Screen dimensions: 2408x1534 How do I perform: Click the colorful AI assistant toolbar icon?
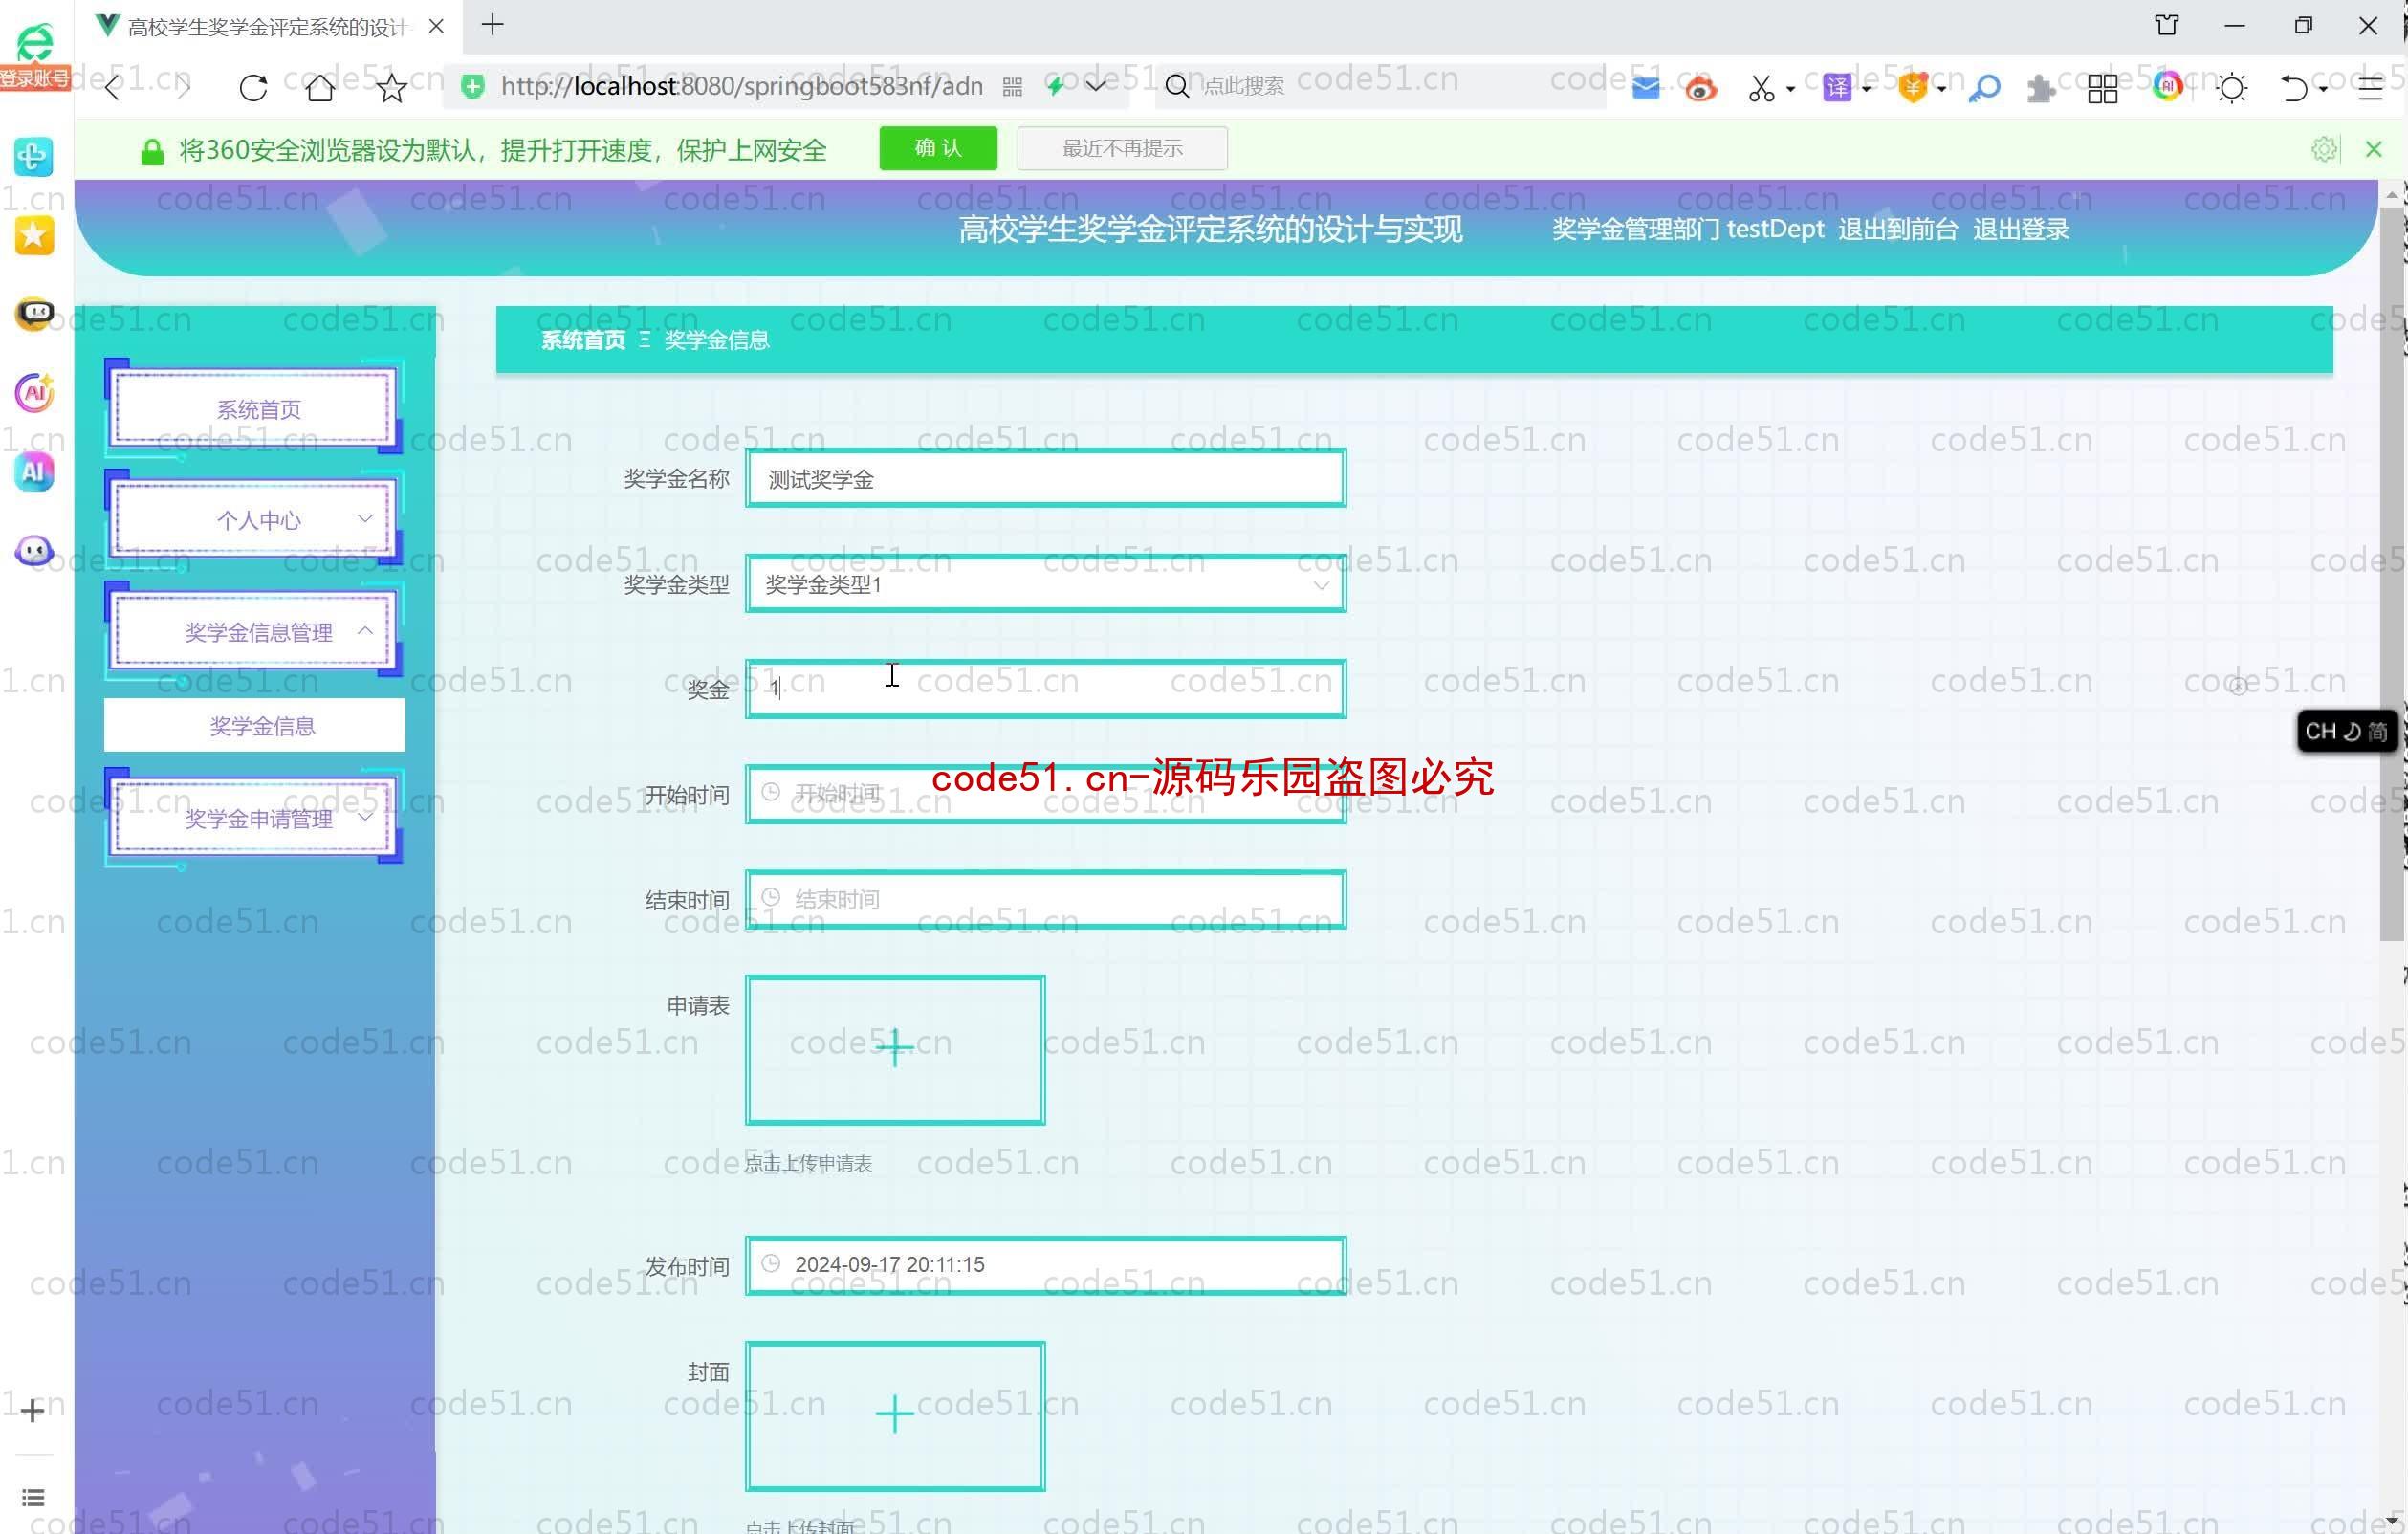click(2167, 86)
